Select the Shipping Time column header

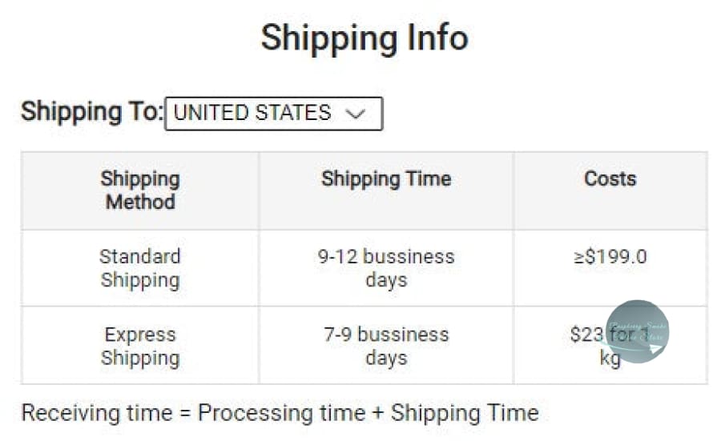click(386, 179)
